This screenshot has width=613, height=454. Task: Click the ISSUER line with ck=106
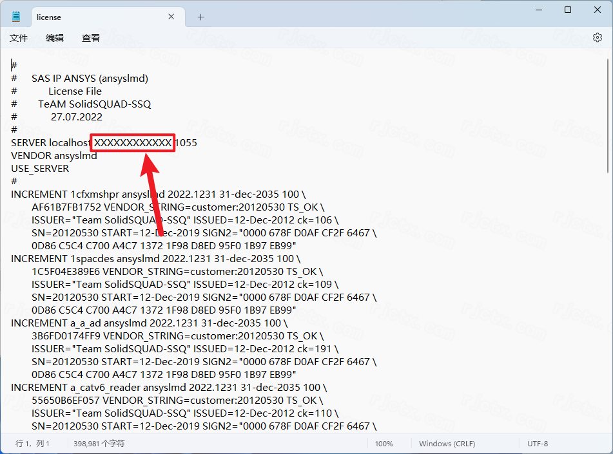click(x=185, y=220)
